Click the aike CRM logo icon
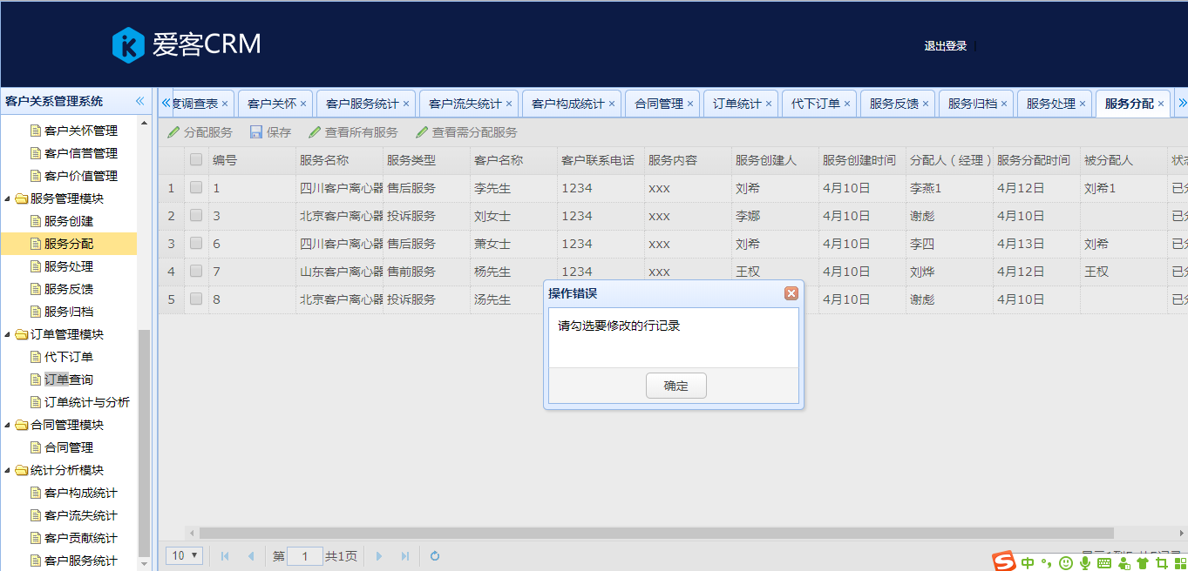 128,45
